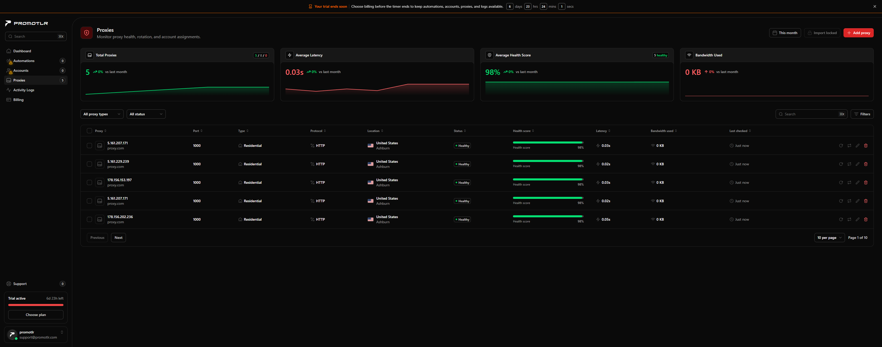882x347 pixels.
Task: Open Automations in the sidebar
Action: click(x=36, y=61)
